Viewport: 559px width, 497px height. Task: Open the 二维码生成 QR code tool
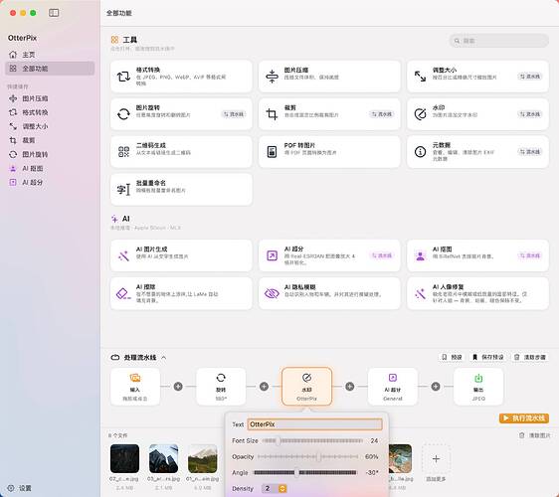coord(181,151)
